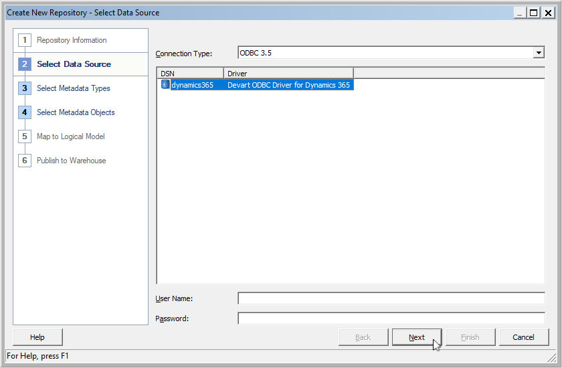Go to Publish to Warehouse step
Screen dimensions: 562x368
(72, 160)
